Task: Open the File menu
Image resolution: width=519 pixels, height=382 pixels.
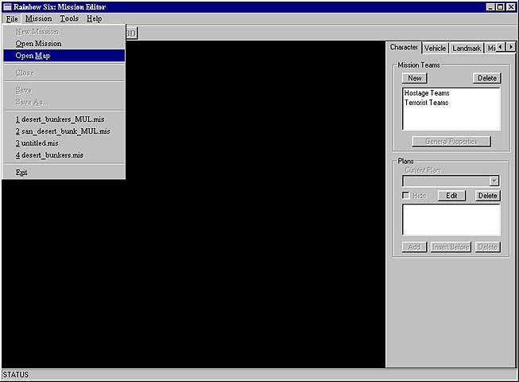Action: 12,18
